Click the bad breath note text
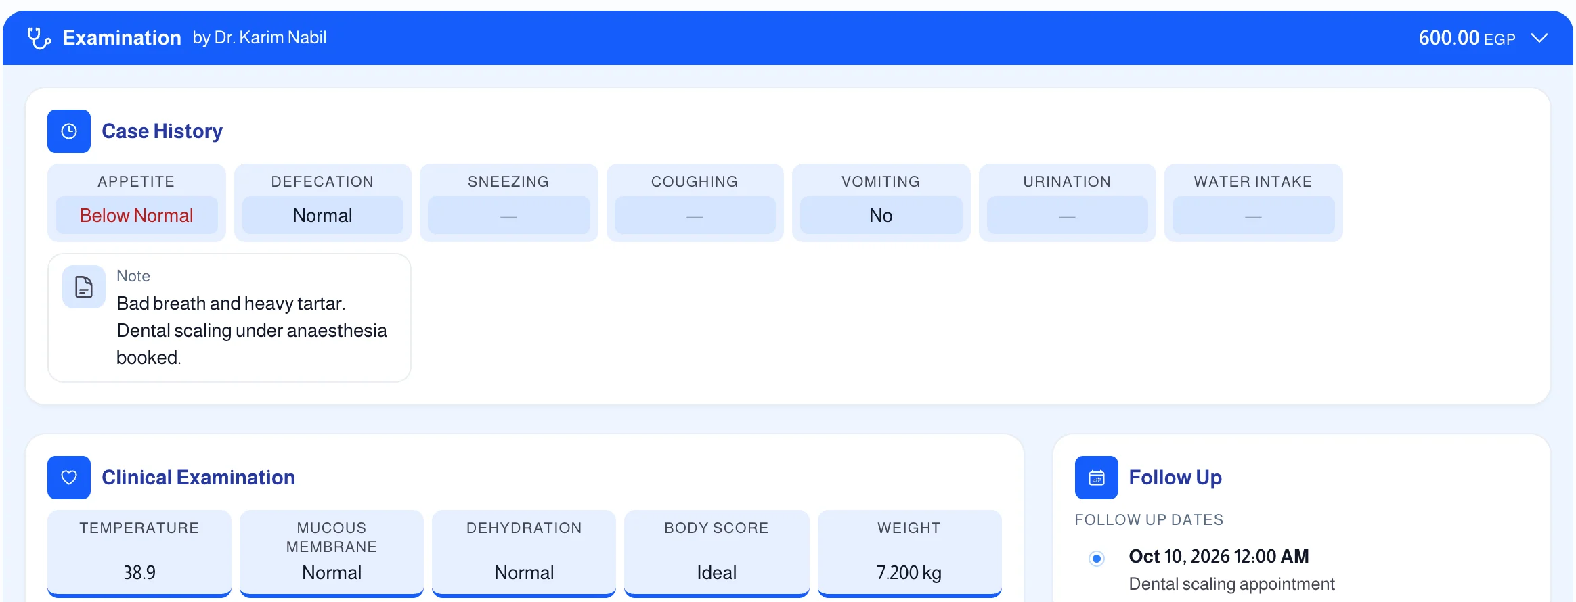 [252, 330]
